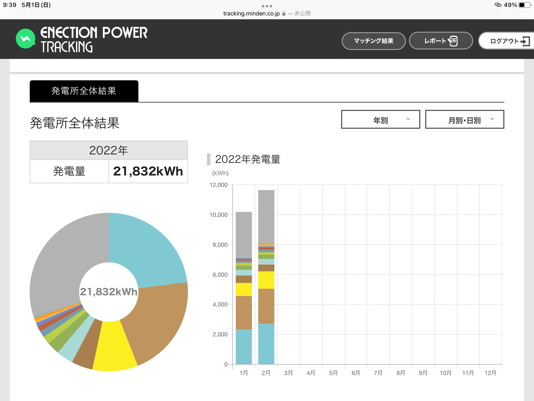Click the 1月 x-axis label
The height and width of the screenshot is (401, 534).
pos(244,373)
